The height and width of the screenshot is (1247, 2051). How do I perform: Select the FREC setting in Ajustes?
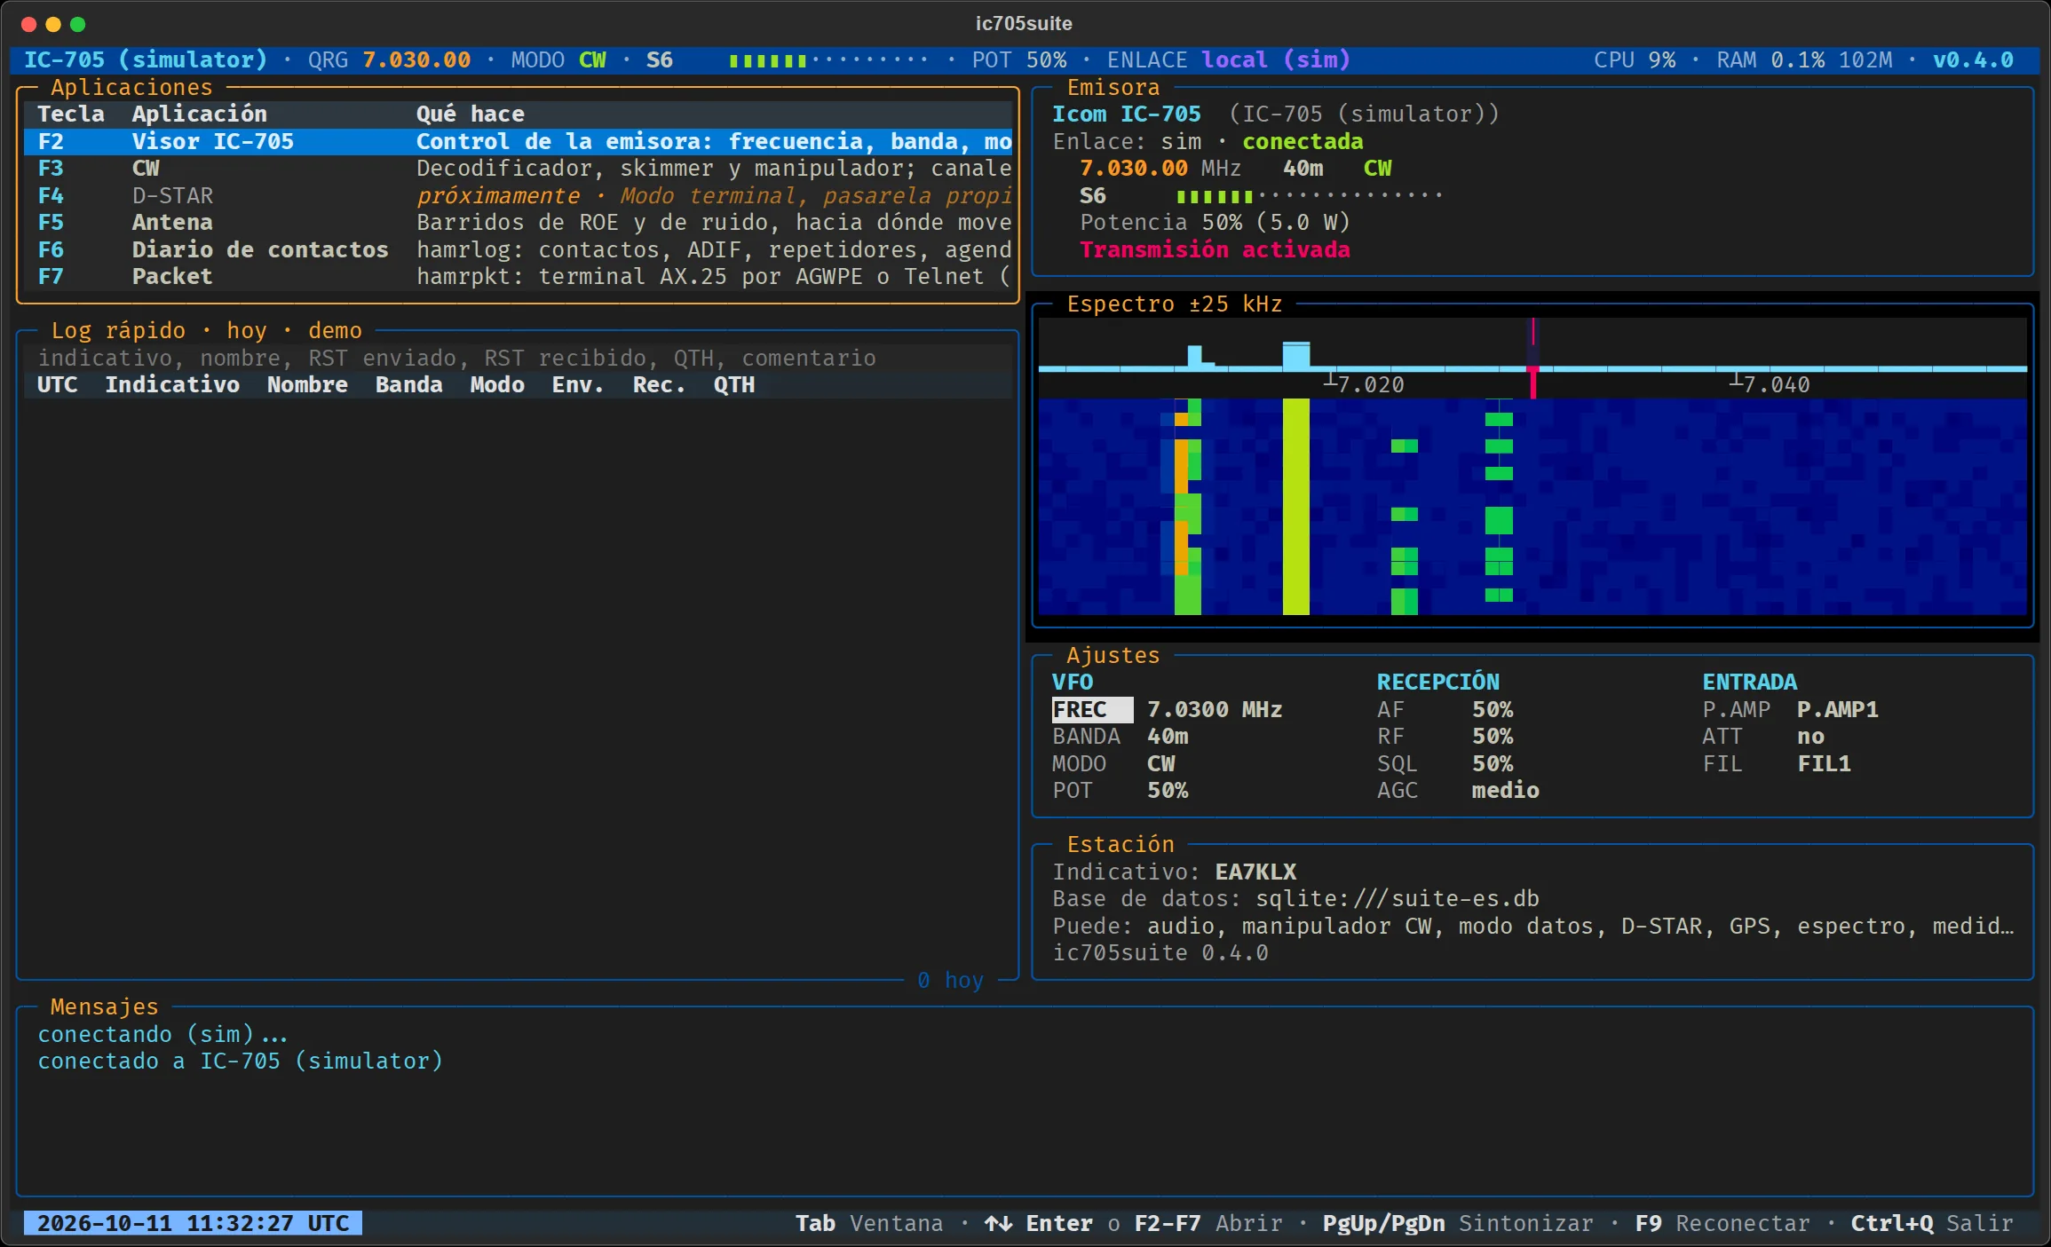pos(1168,709)
